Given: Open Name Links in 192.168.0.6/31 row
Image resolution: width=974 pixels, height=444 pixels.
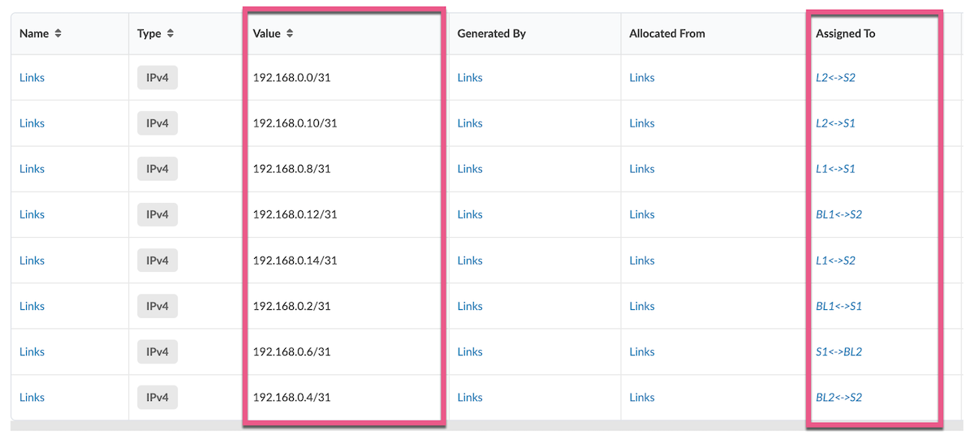Looking at the screenshot, I should tap(32, 351).
